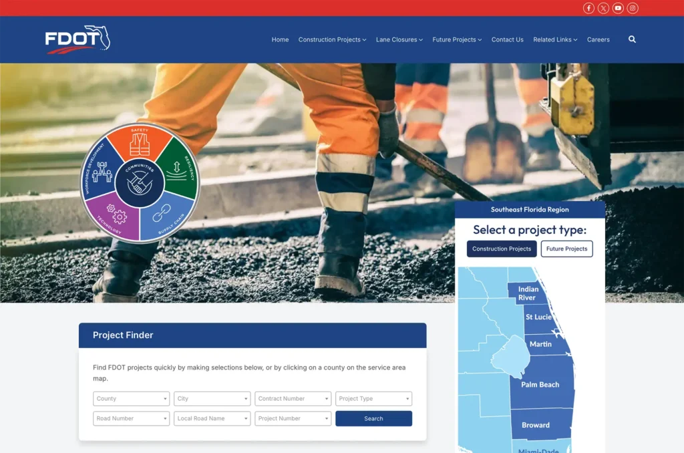684x453 pixels.
Task: Open the YouTube channel icon
Action: [x=618, y=8]
